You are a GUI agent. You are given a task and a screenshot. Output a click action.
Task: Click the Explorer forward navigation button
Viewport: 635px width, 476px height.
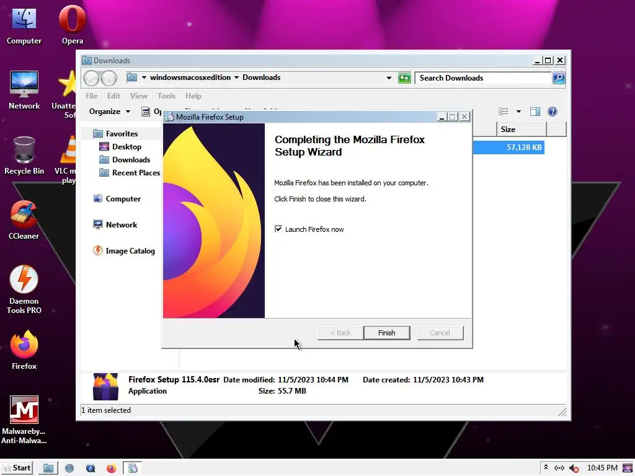(109, 77)
